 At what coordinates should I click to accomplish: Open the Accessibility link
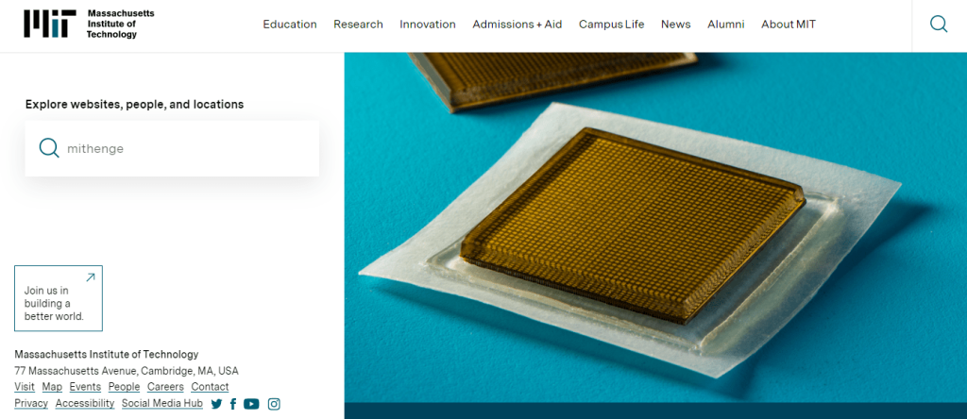(x=85, y=403)
